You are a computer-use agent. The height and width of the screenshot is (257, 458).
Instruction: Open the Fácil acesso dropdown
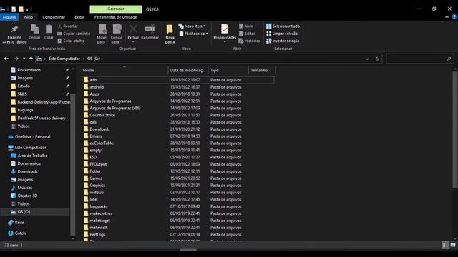[193, 34]
